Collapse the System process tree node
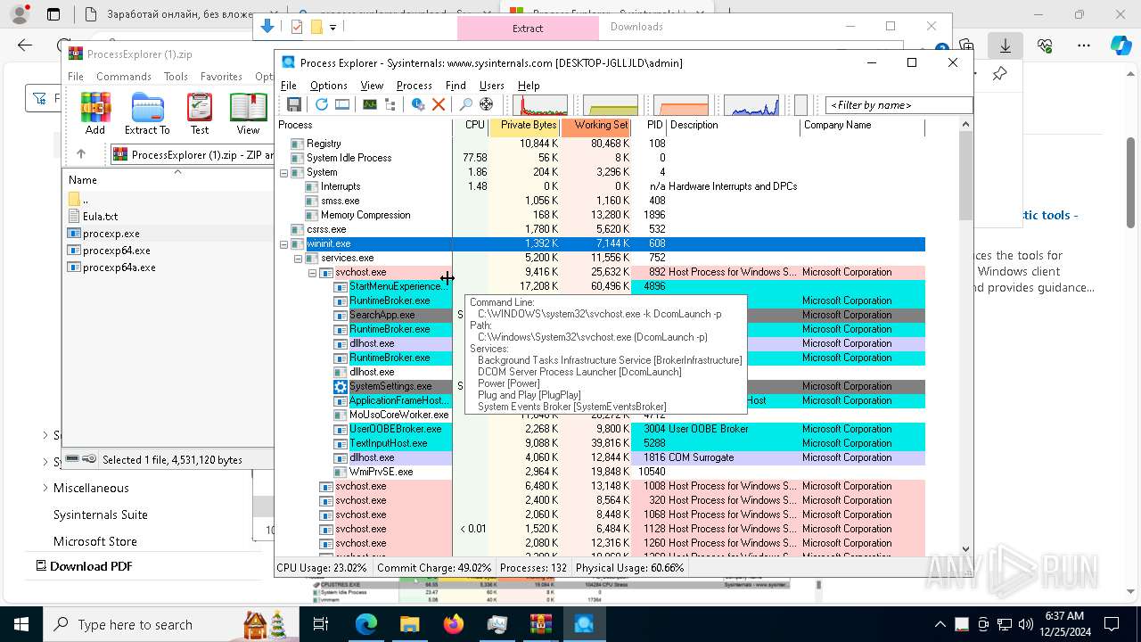The image size is (1141, 642). [x=284, y=173]
